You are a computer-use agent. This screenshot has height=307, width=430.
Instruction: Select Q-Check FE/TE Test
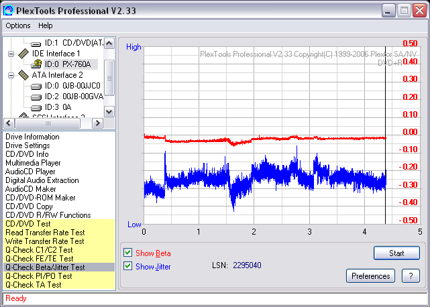coord(59,259)
